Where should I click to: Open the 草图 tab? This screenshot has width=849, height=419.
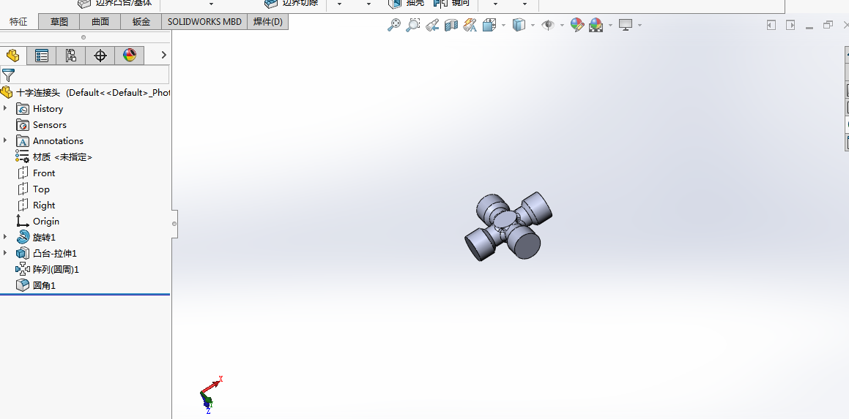59,22
